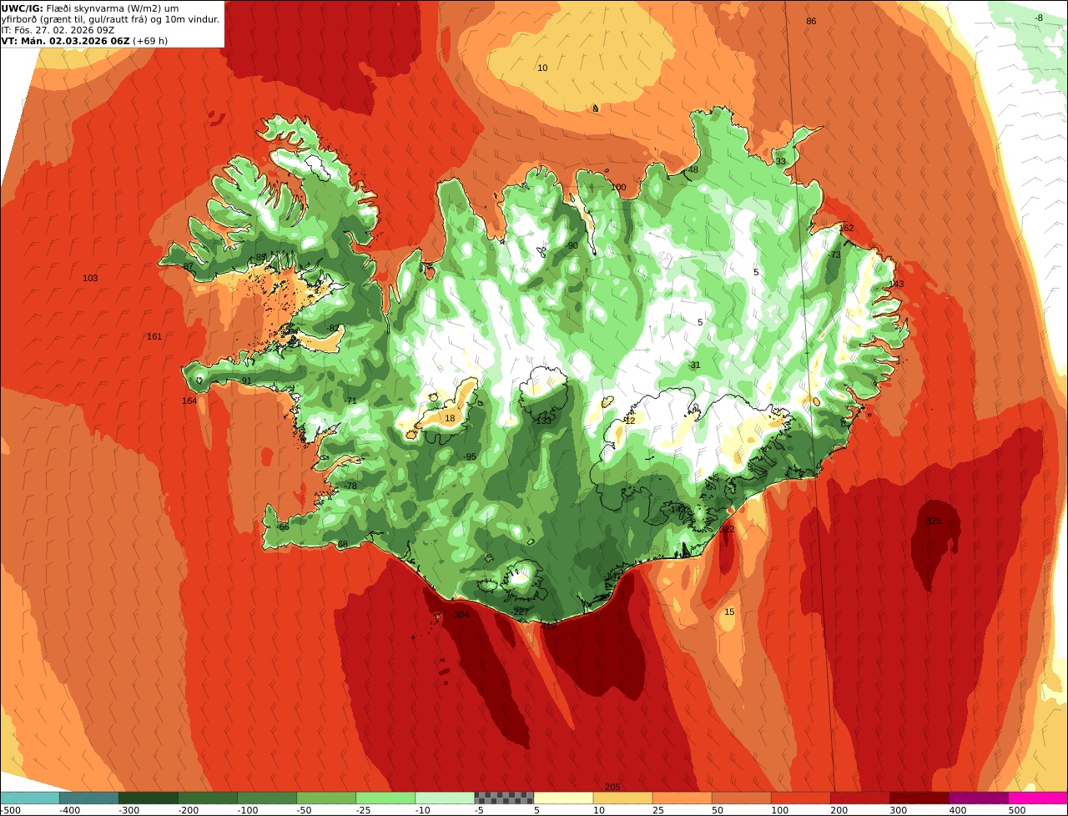Click the pale green -10 legend swatch
1068x816 pixels.
tap(445, 798)
